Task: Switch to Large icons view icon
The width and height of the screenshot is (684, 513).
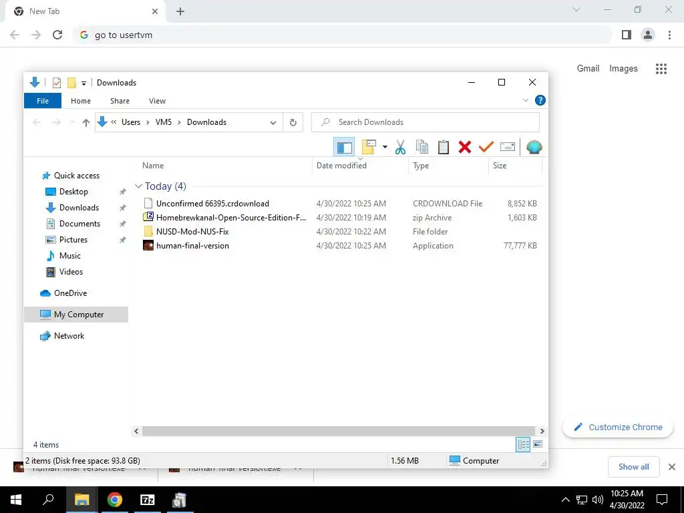Action: click(x=538, y=444)
